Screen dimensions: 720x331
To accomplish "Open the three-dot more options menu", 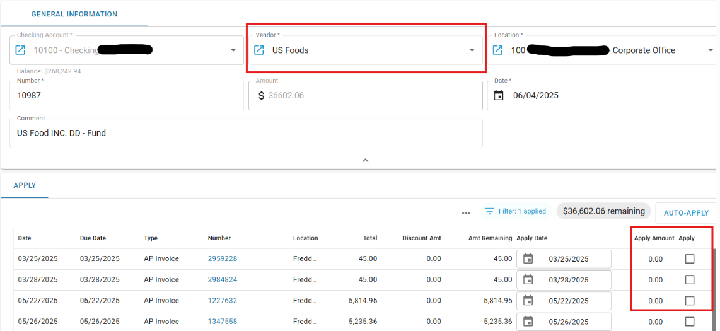I will pos(467,213).
